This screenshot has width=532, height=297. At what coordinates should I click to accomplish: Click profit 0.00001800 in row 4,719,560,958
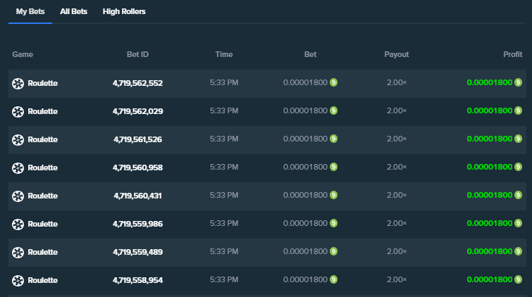(490, 167)
